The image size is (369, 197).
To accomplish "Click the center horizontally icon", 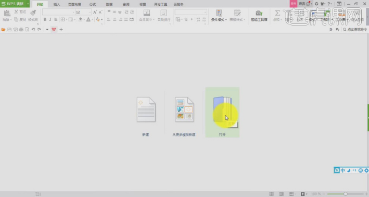I will [114, 19].
